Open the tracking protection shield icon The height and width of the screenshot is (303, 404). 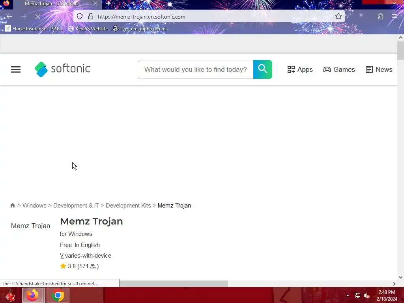click(80, 17)
